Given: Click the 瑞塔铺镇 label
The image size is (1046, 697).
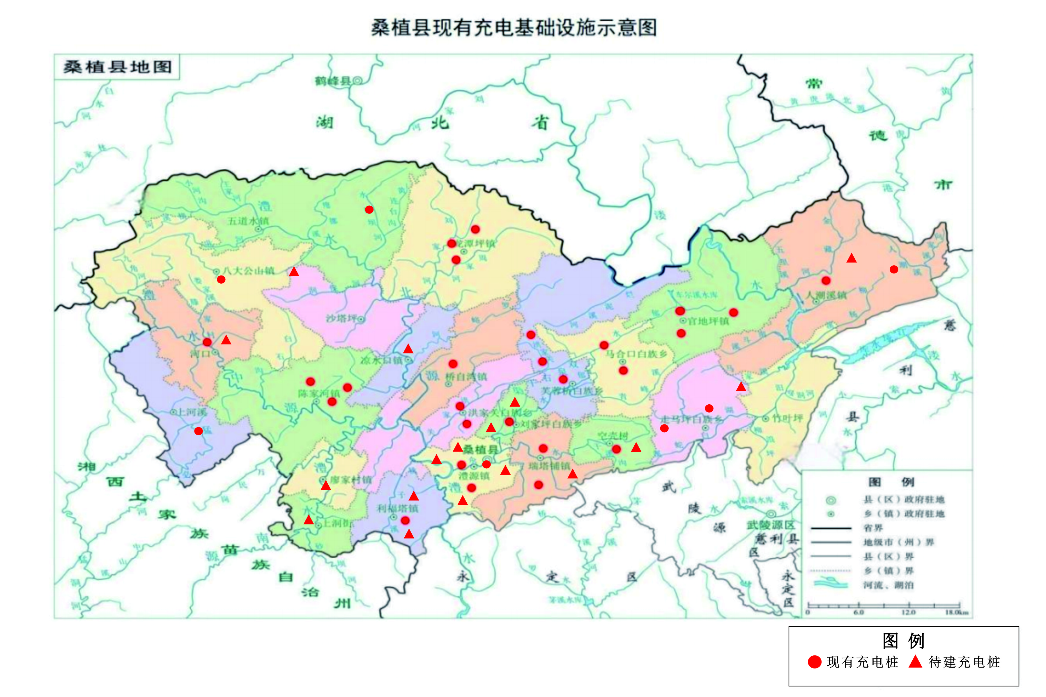Looking at the screenshot, I should click(549, 465).
